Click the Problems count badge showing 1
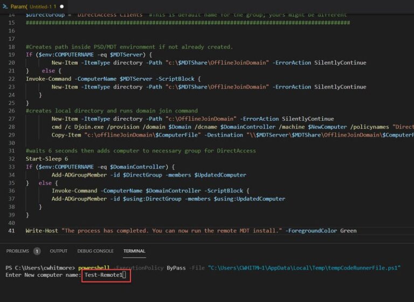The width and height of the screenshot is (414, 302). (x=37, y=251)
